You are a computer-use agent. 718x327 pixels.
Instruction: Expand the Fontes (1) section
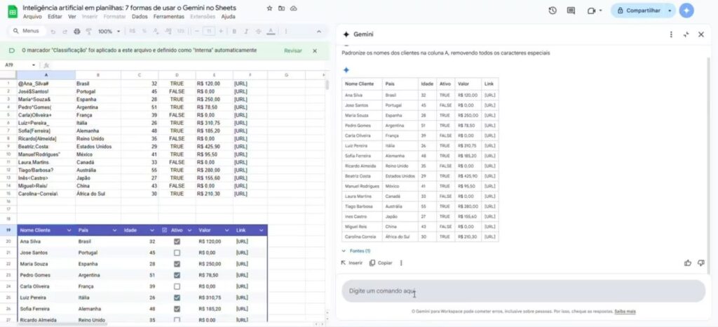[355, 251]
